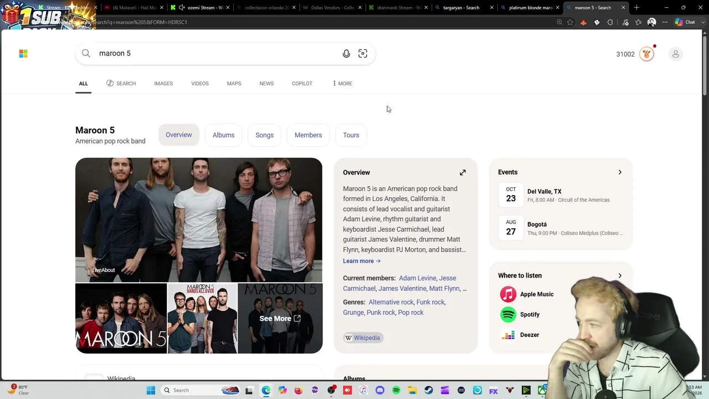Open the Hands All Over album thumbnail
709x399 pixels.
tap(202, 319)
